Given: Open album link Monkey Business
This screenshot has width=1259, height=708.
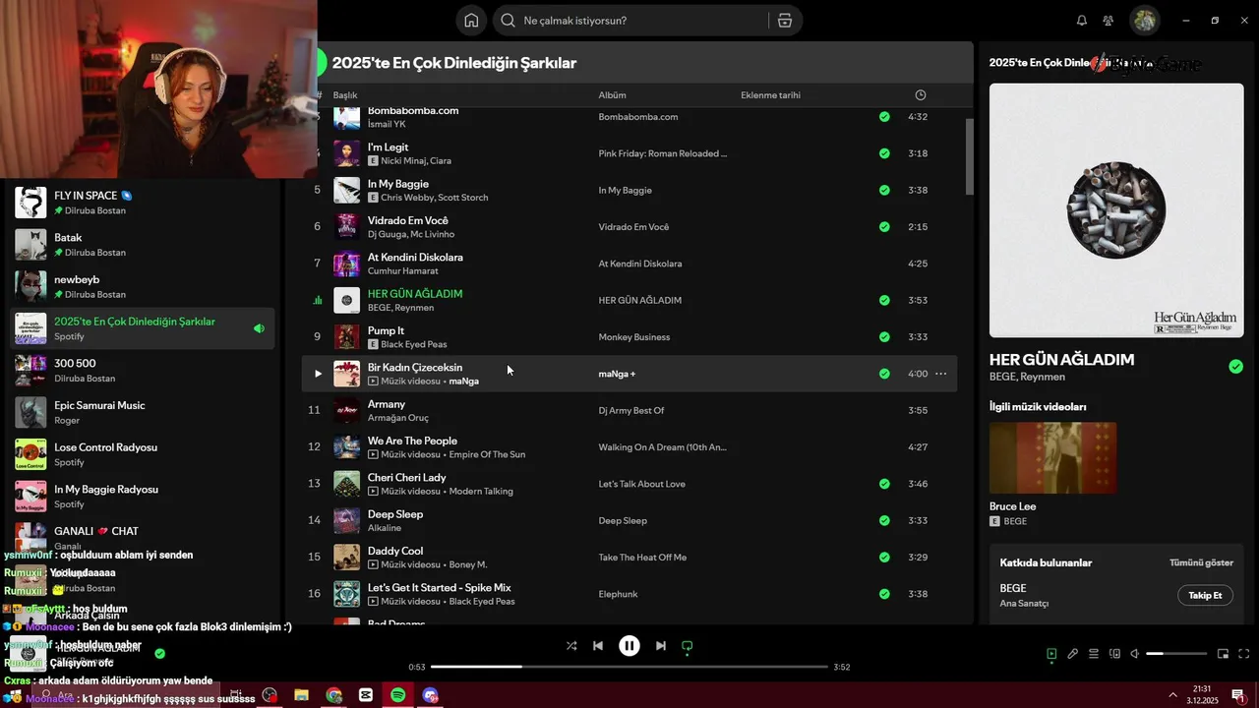Looking at the screenshot, I should tap(634, 337).
